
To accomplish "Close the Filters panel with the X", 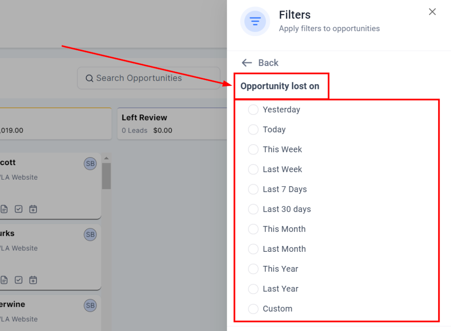I will coord(432,12).
